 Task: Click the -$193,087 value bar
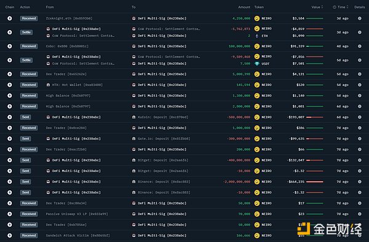315,117
